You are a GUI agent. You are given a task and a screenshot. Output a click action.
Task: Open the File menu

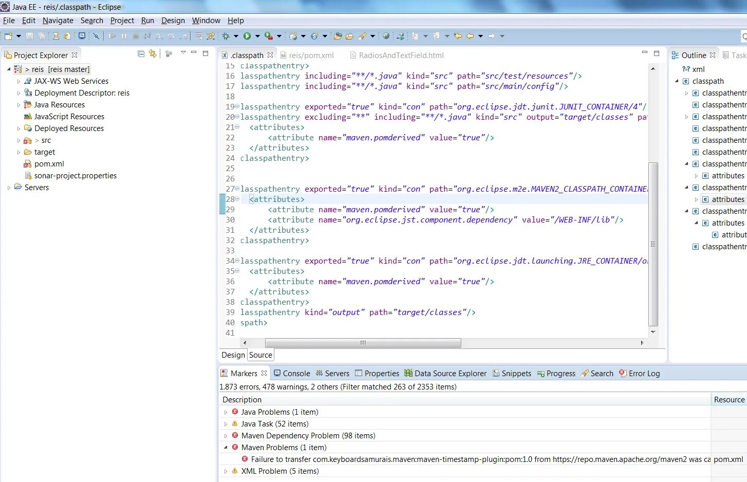9,21
